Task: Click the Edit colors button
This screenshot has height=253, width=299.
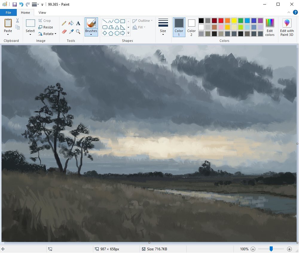Action: coord(270,27)
